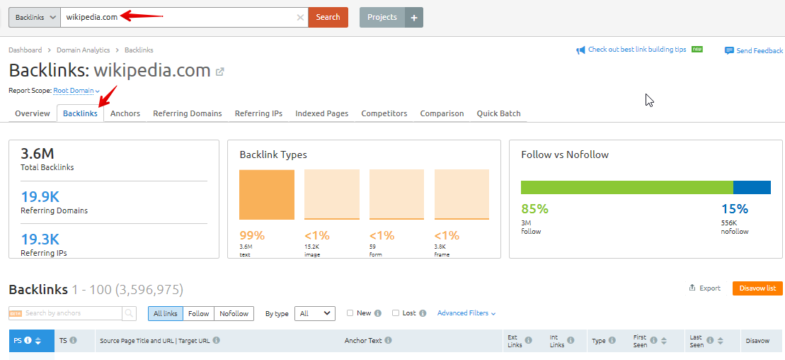The image size is (785, 360).
Task: Open the Referring IPs tab
Action: (259, 113)
